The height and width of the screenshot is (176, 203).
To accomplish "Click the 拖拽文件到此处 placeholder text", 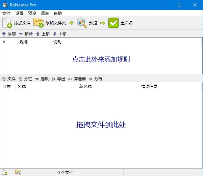I will [x=101, y=125].
